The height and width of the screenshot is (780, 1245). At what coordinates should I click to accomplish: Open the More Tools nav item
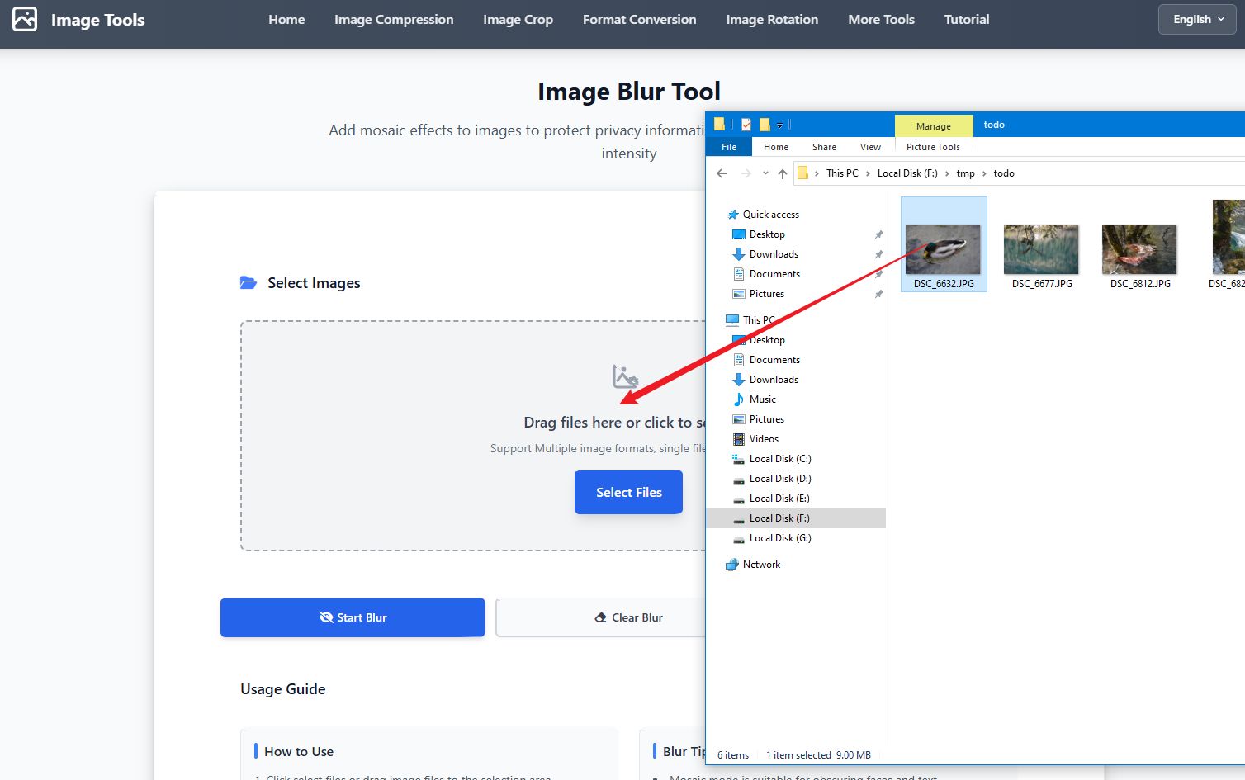(x=882, y=20)
